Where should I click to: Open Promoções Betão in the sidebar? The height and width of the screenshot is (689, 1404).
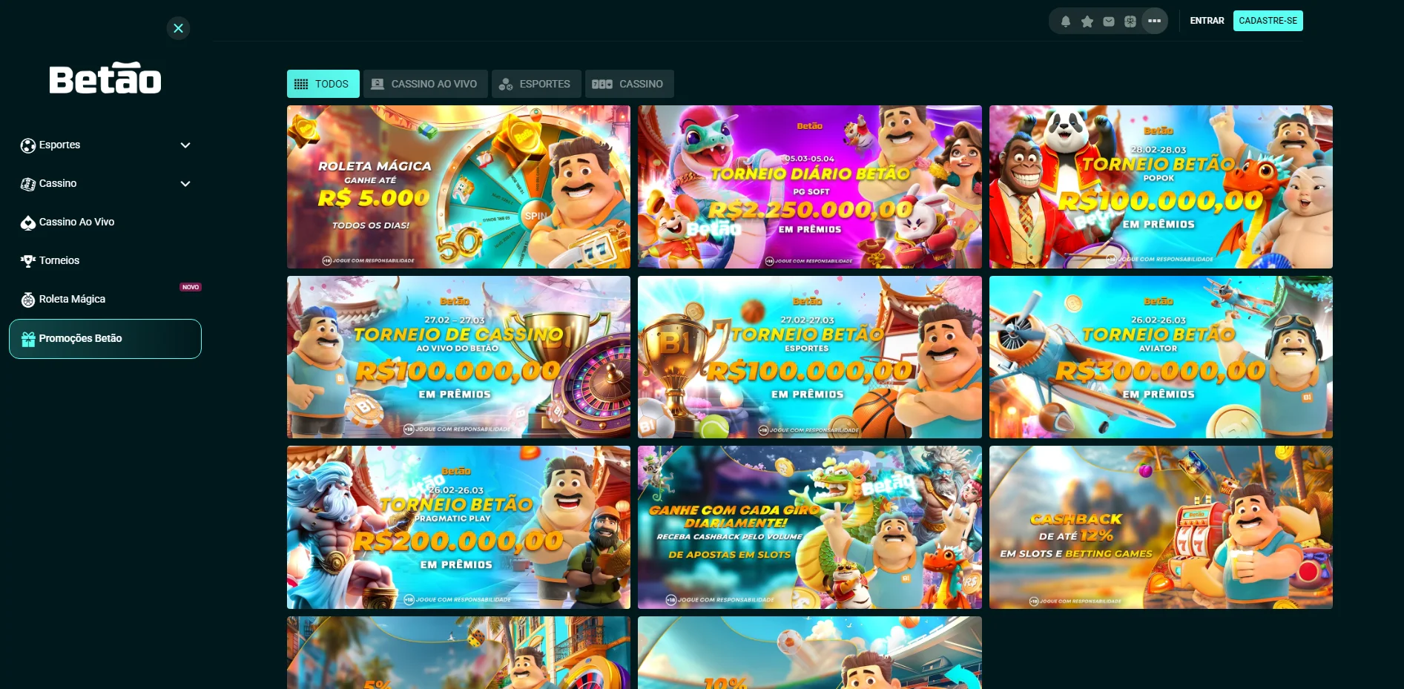coord(105,339)
